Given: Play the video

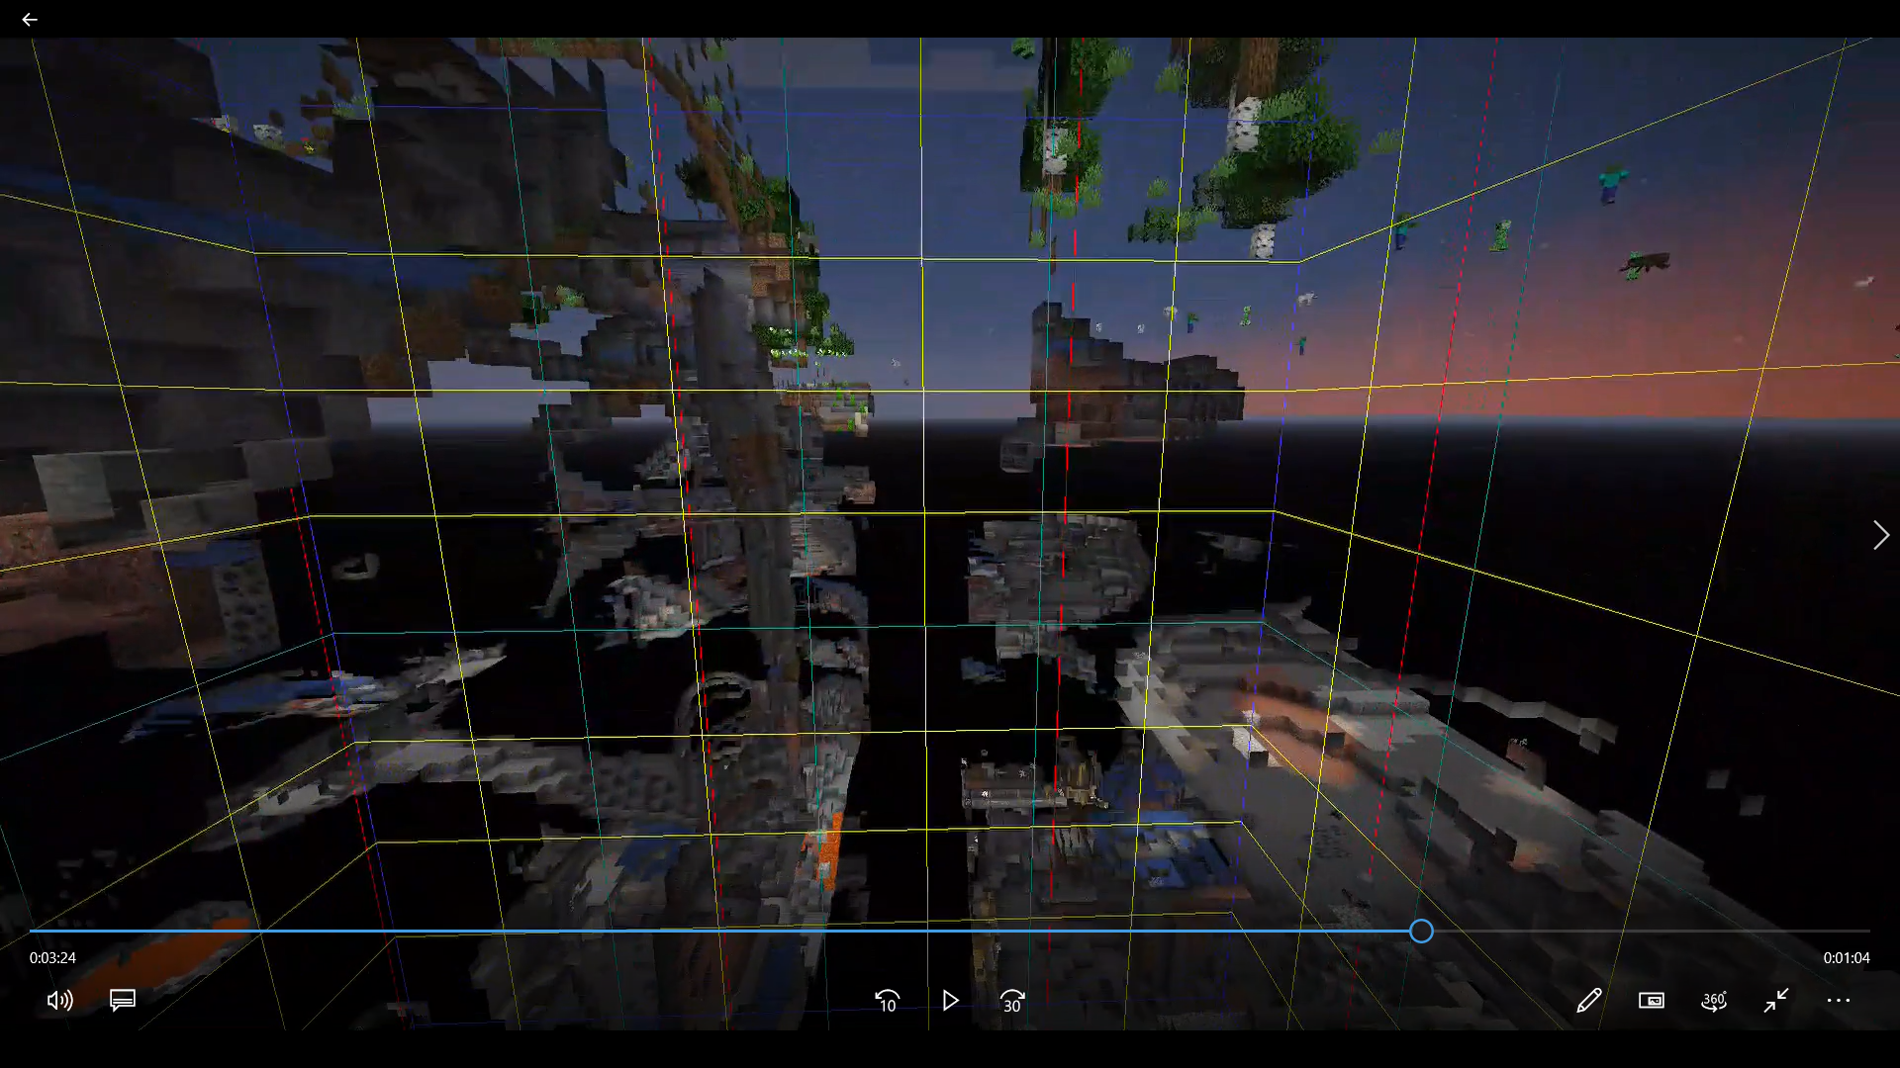Looking at the screenshot, I should [950, 1001].
